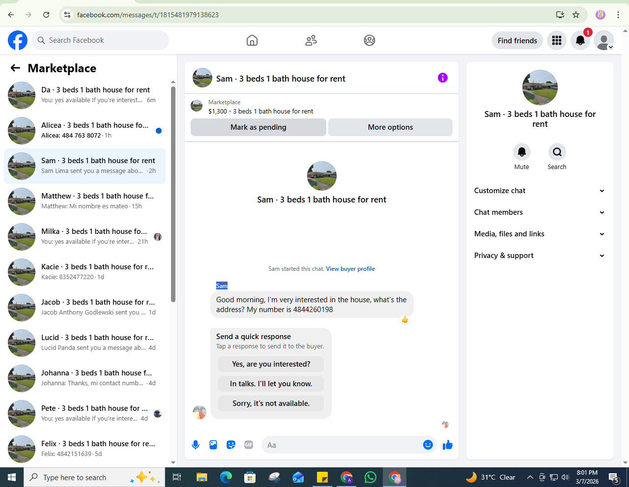Viewport: 629px width, 487px height.
Task: Open More options for listing
Action: [x=391, y=127]
